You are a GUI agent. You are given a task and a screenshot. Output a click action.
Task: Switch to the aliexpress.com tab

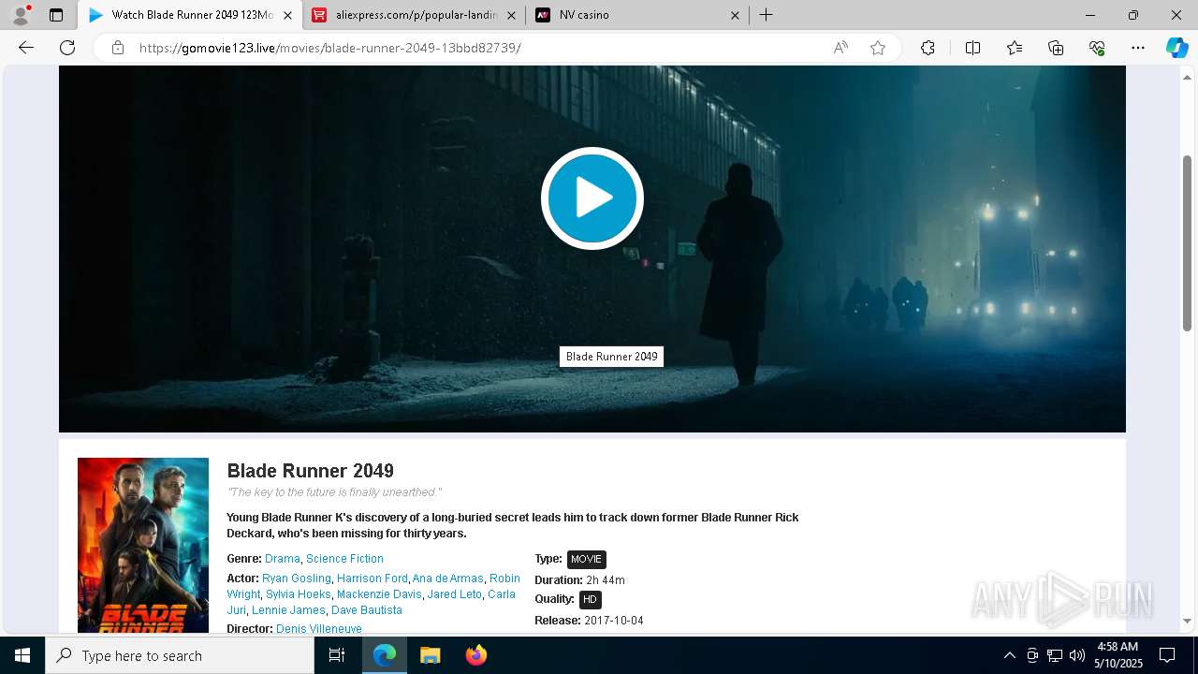point(415,15)
